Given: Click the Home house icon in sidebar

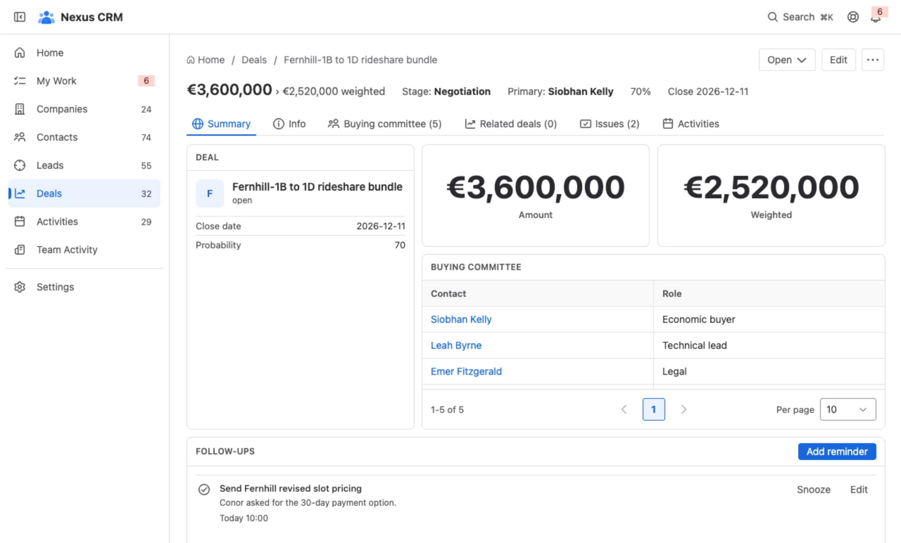Looking at the screenshot, I should pyautogui.click(x=20, y=53).
